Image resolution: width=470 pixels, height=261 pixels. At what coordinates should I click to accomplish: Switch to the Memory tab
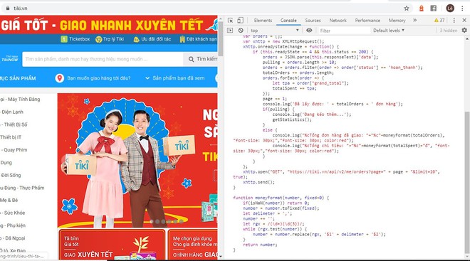pyautogui.click(x=397, y=21)
